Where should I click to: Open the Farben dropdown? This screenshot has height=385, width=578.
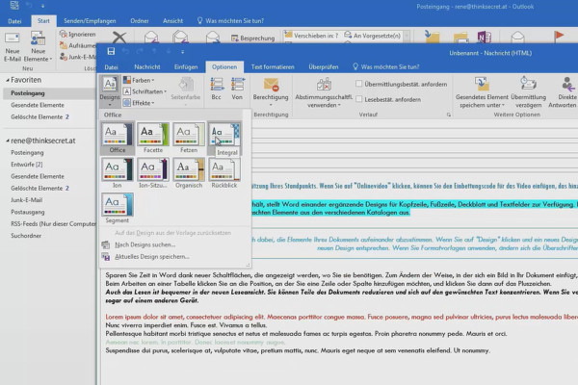click(x=139, y=80)
